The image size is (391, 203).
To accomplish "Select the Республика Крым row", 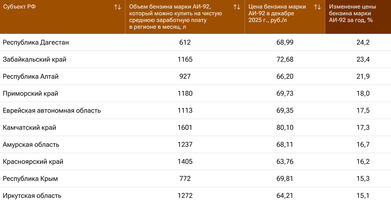I will point(30,179).
